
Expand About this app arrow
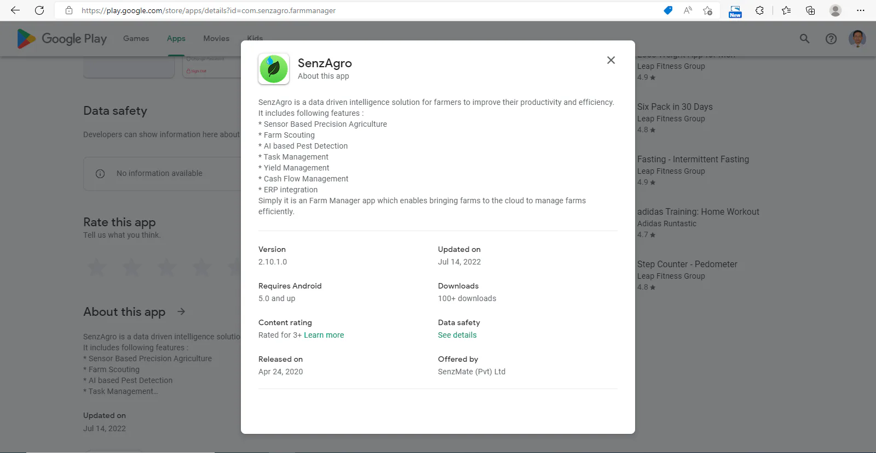point(181,311)
